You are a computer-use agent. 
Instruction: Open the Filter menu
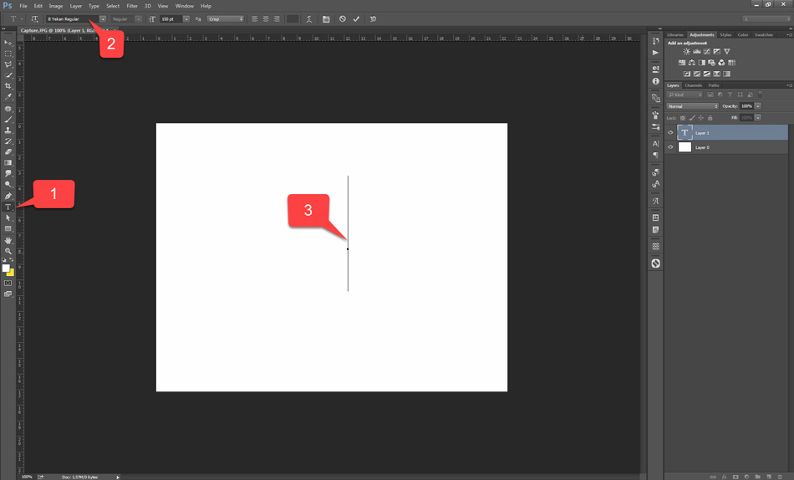click(132, 6)
